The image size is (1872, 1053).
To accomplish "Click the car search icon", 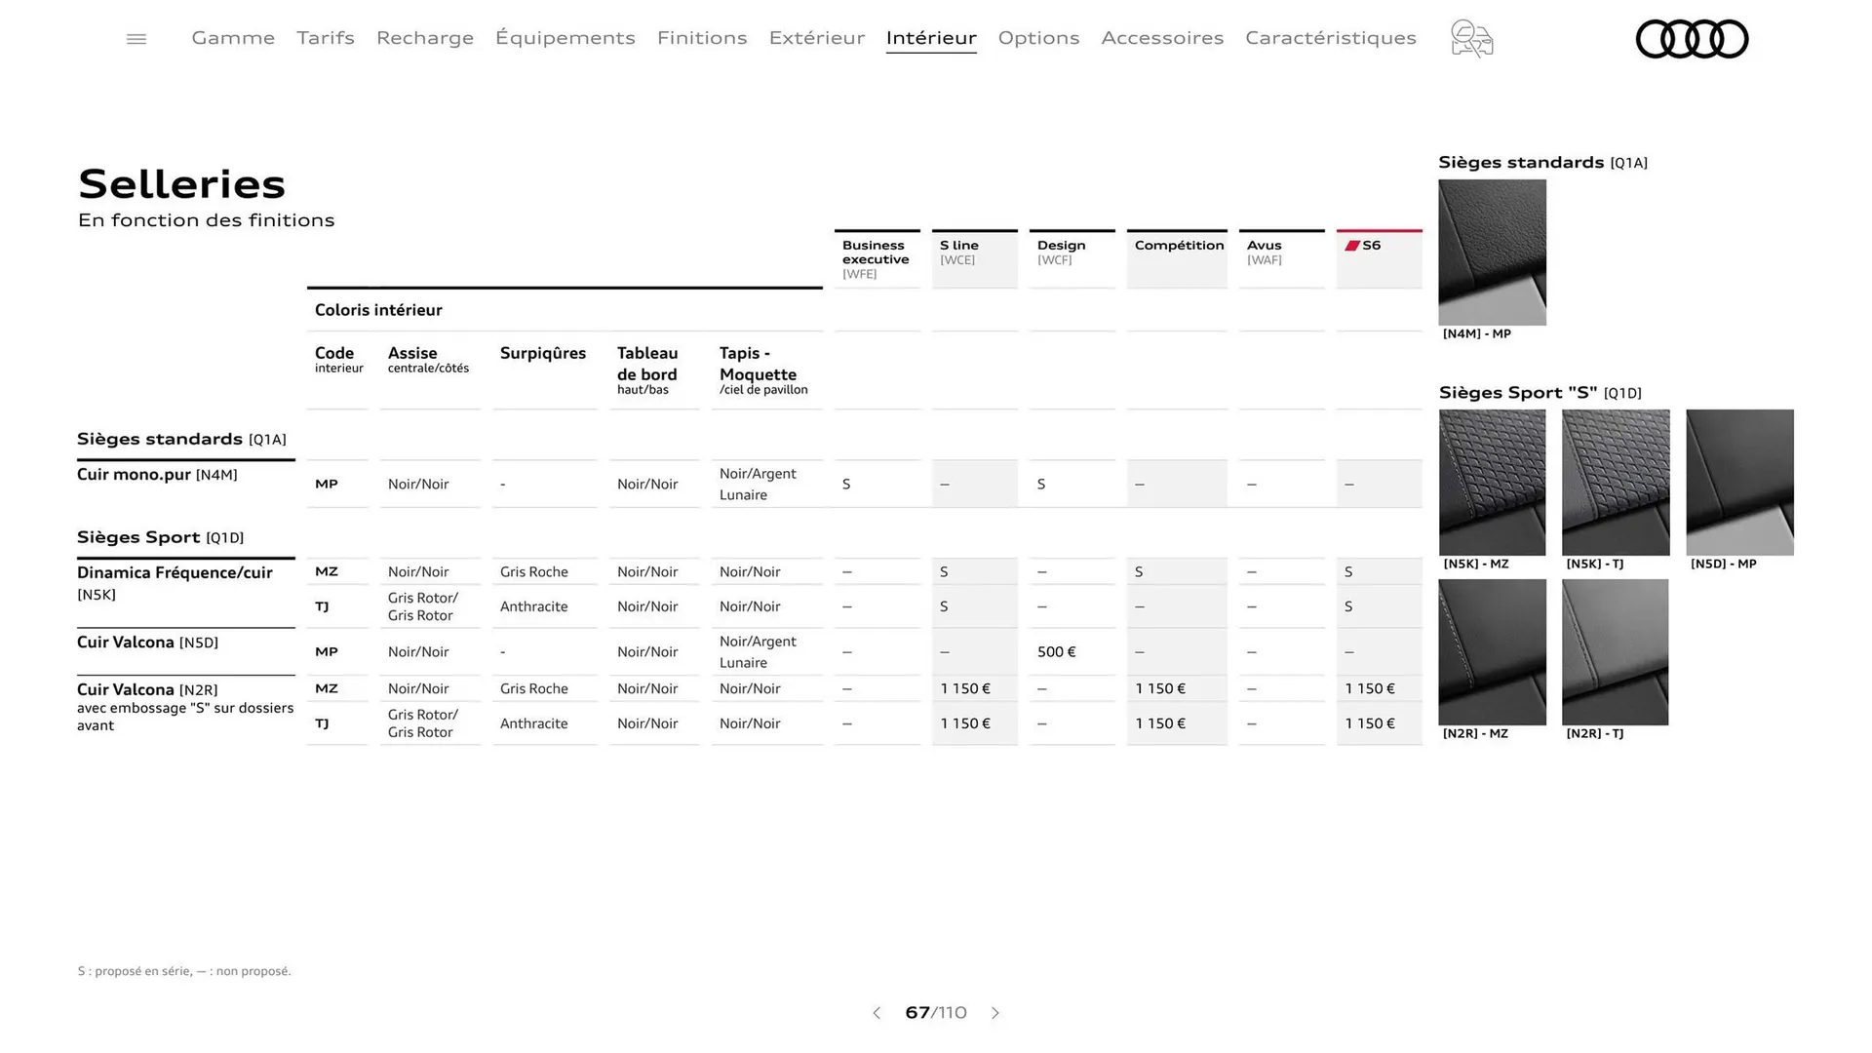I will pyautogui.click(x=1470, y=38).
